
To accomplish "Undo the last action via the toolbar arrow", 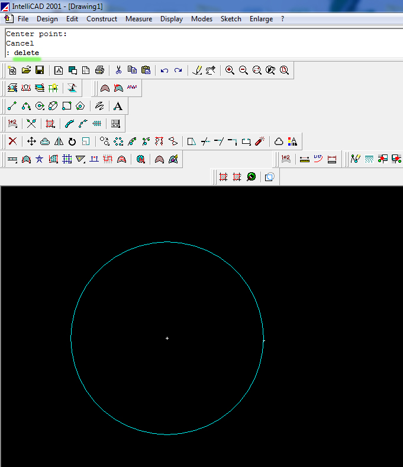I will 165,70.
